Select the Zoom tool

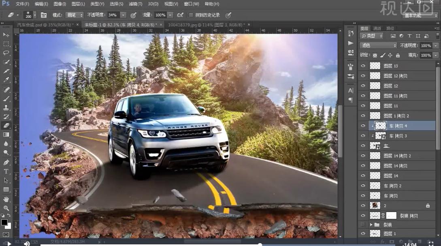click(x=6, y=208)
